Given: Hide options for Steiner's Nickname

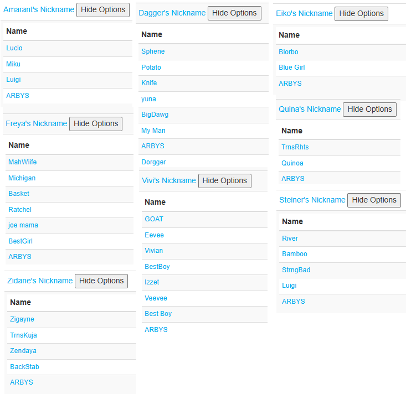Looking at the screenshot, I should pos(374,200).
